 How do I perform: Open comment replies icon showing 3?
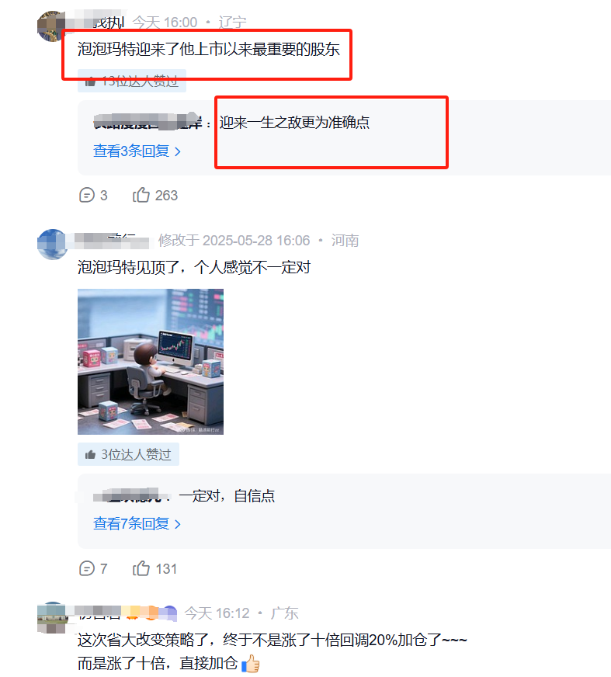point(87,195)
